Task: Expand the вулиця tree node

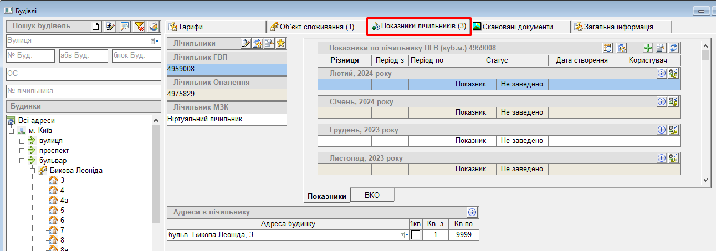Action: [x=22, y=141]
